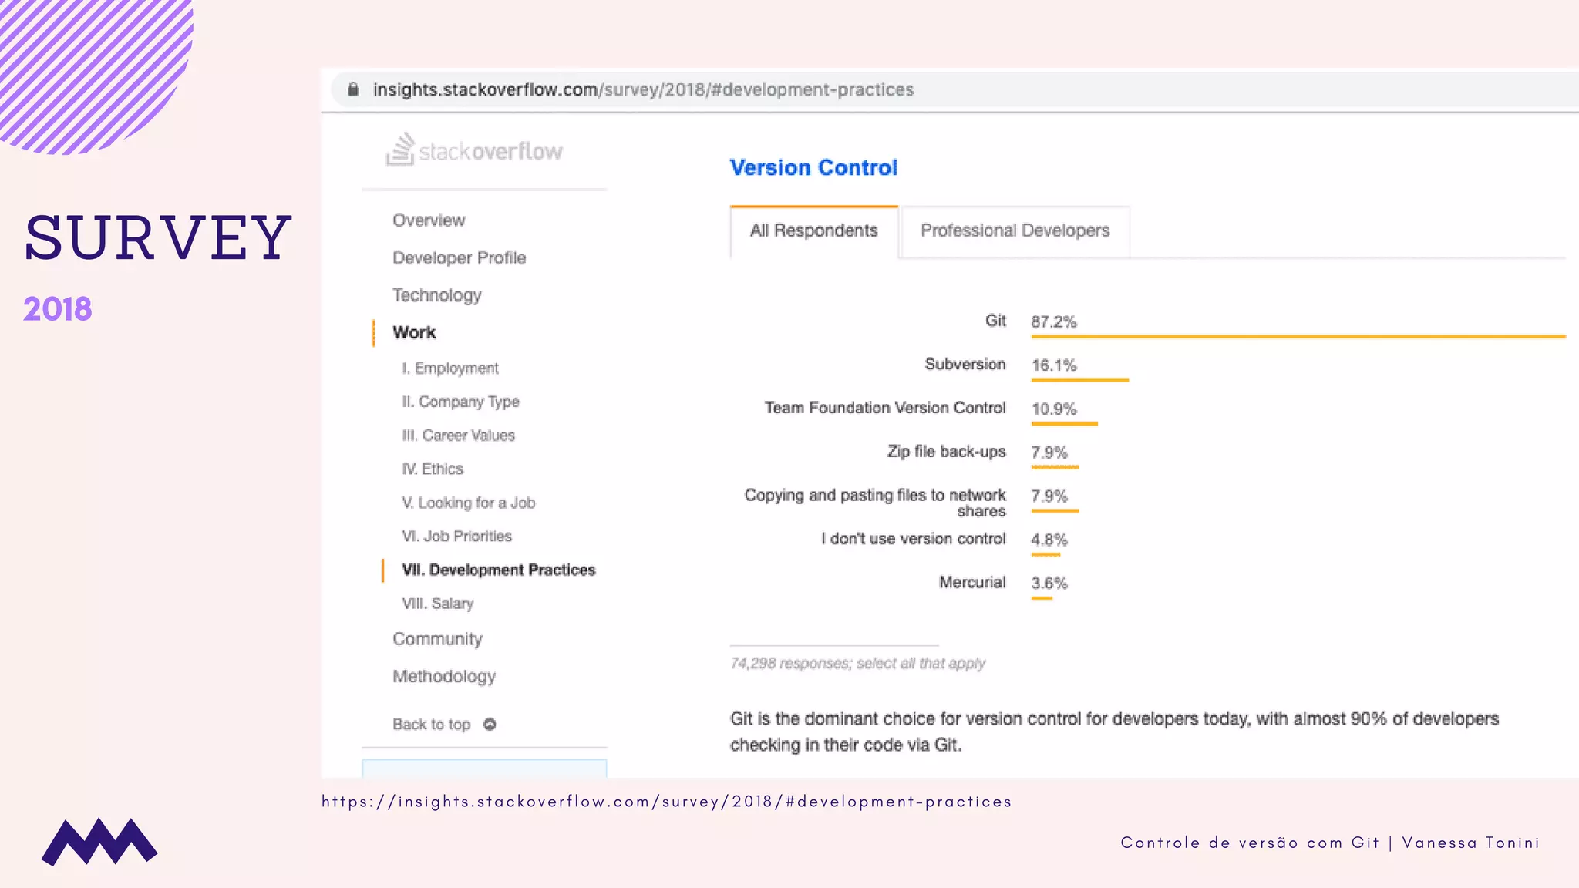
Task: Click the browser address bar URL
Action: click(x=643, y=89)
